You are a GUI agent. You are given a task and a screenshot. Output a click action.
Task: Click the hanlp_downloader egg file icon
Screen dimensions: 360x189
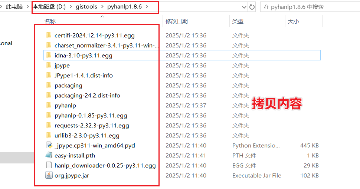point(49,165)
